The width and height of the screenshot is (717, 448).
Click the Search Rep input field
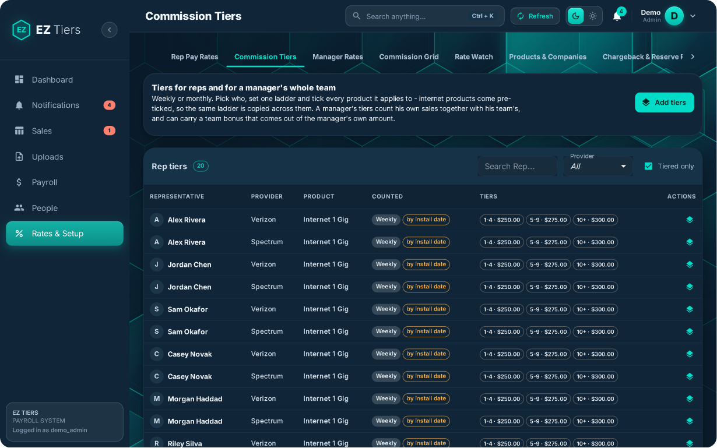point(518,166)
